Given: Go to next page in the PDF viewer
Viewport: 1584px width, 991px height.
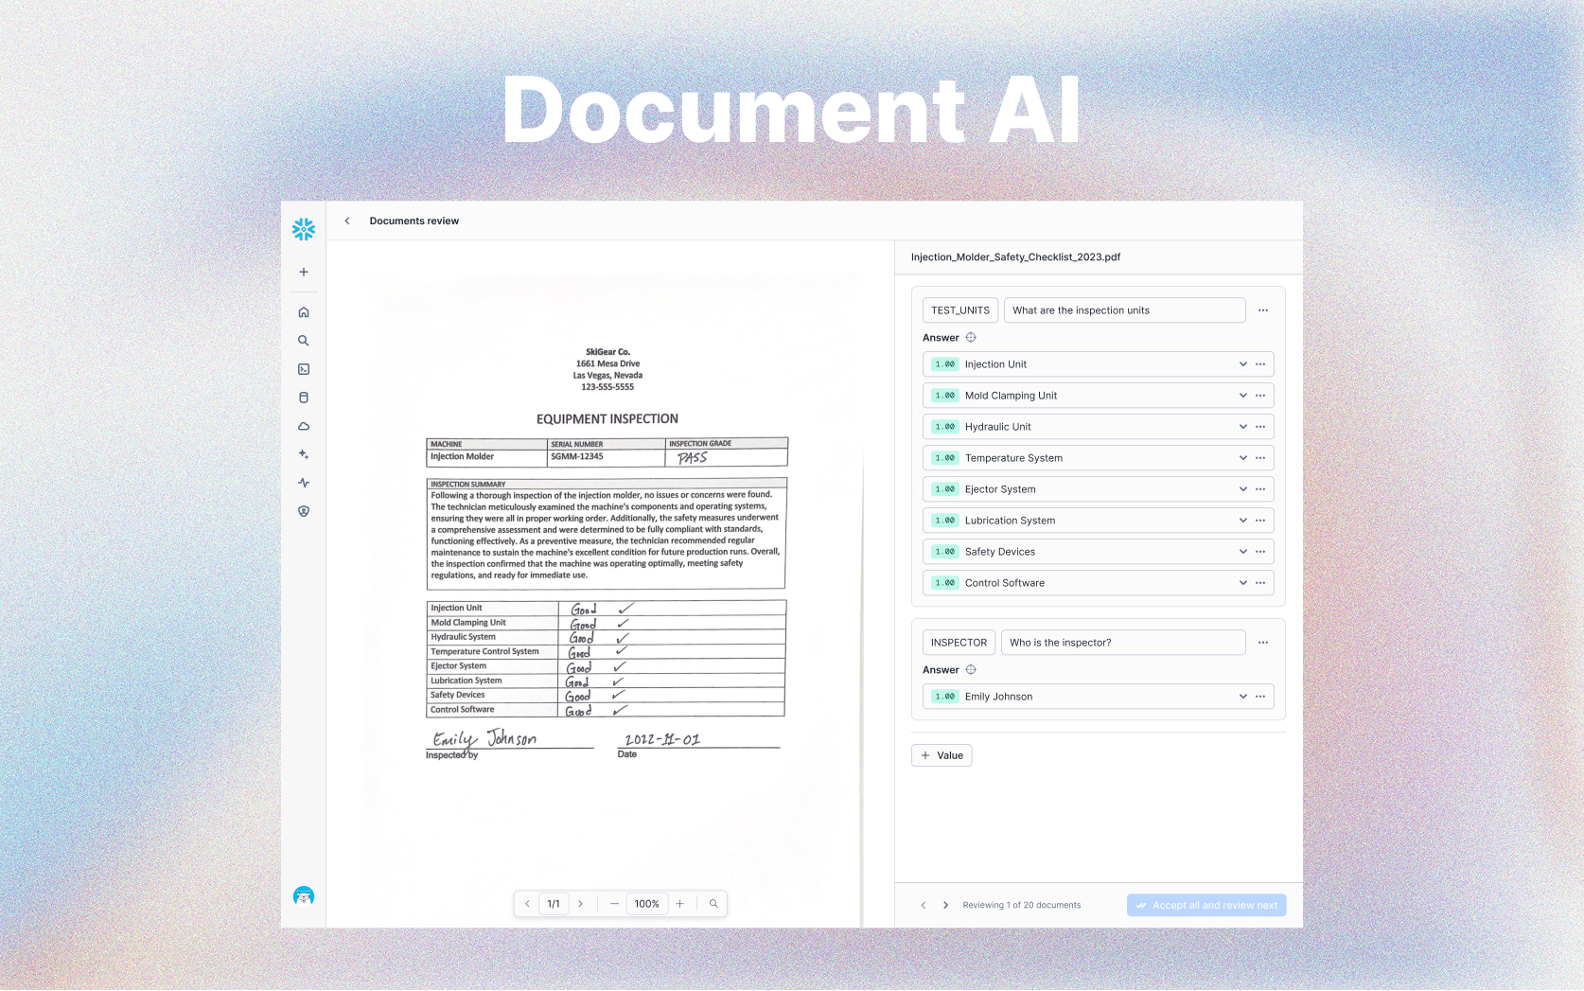Looking at the screenshot, I should pyautogui.click(x=580, y=904).
